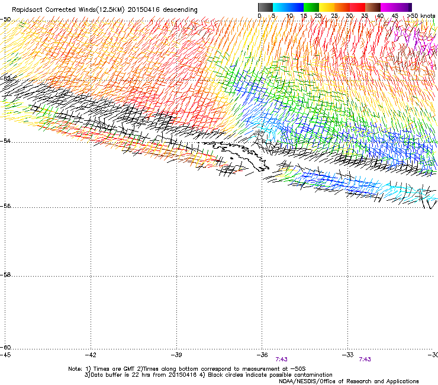
Task: Click the yellow 20-25 knots legend segment
Action: [x=327, y=7]
